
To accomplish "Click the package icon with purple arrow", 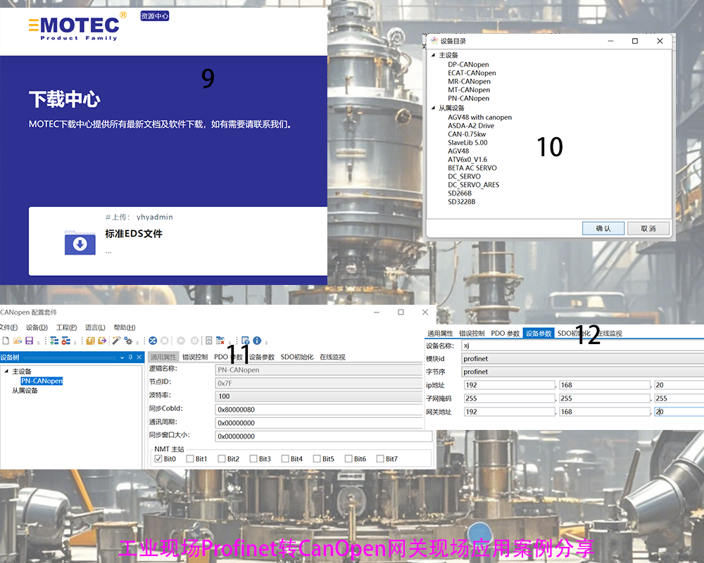I will tap(102, 341).
